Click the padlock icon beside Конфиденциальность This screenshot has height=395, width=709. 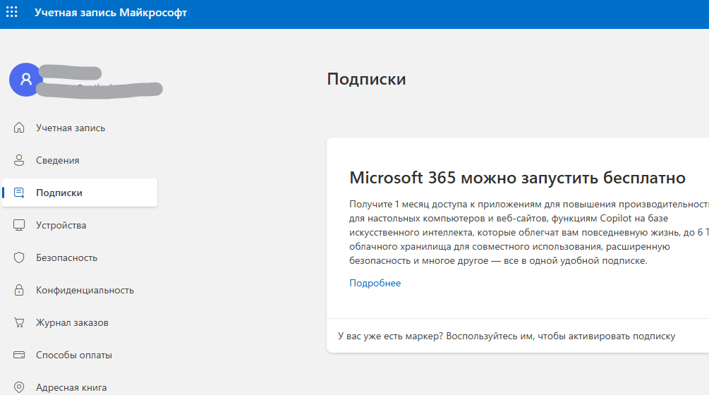point(19,290)
